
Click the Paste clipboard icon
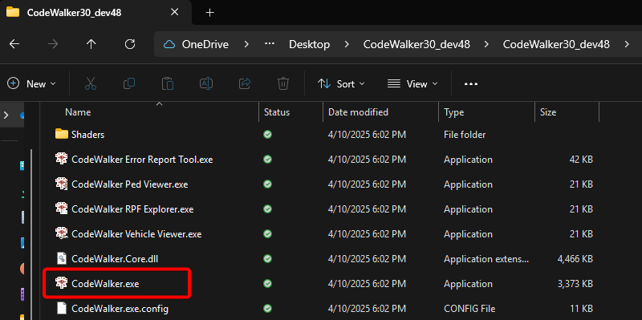tap(168, 84)
